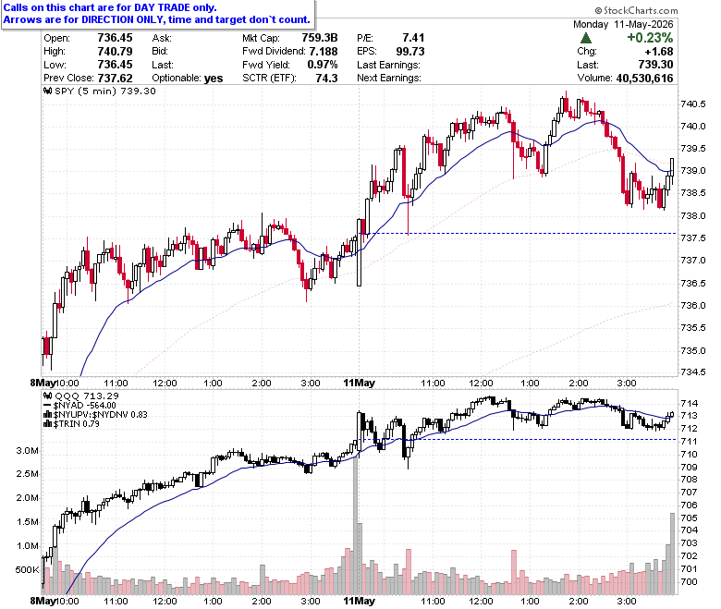Click the +0.23% percent change value
Viewport: 721px width, 609px height.
pos(650,38)
